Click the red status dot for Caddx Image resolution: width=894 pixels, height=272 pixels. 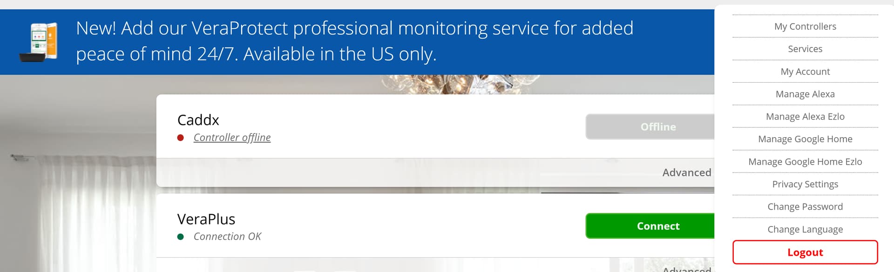pos(181,138)
